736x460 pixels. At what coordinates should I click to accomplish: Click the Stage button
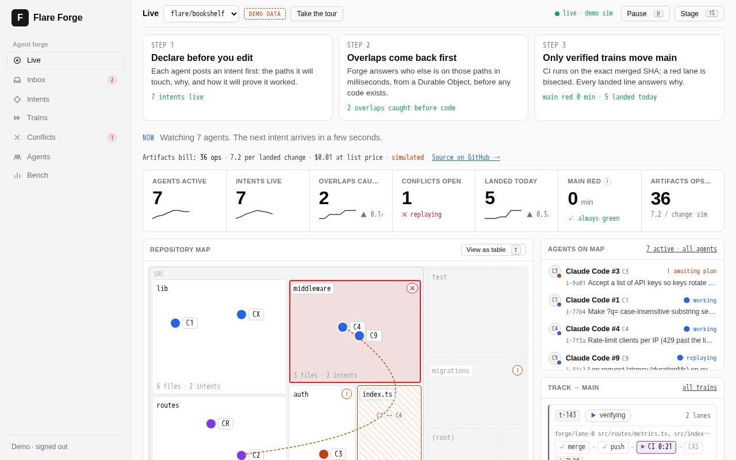click(699, 14)
